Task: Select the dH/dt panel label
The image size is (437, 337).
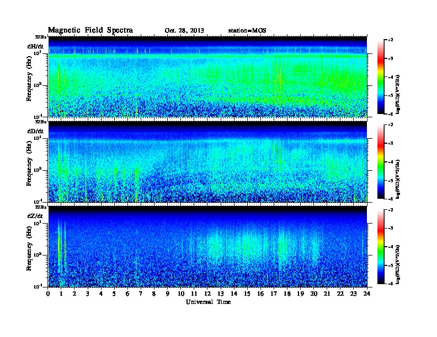Action: click(35, 46)
